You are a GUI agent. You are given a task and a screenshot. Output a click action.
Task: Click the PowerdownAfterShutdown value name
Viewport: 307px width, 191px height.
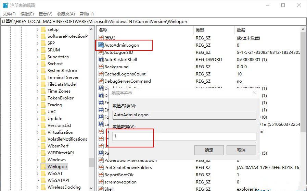(130, 160)
